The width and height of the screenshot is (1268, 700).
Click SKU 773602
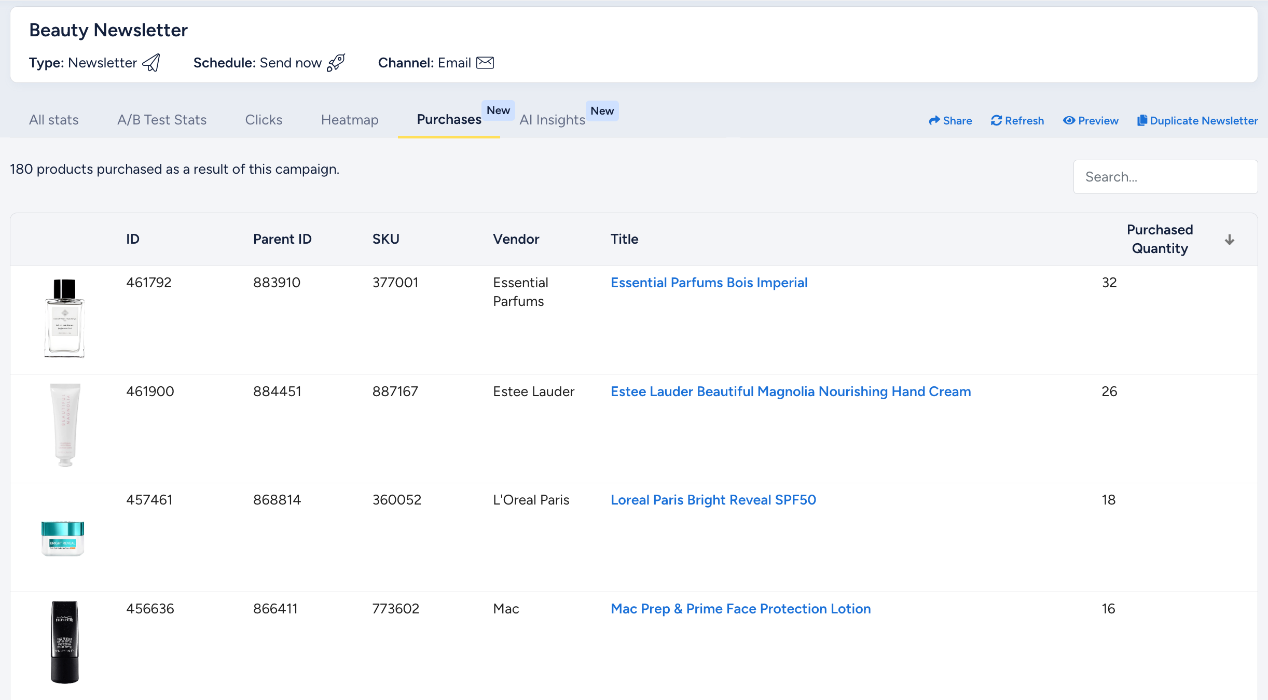click(x=395, y=609)
